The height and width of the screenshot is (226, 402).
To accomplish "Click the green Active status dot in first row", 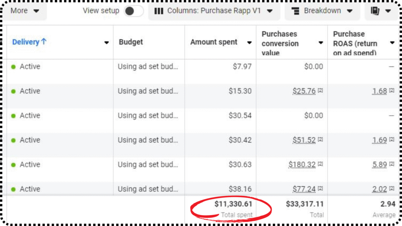I will click(13, 67).
